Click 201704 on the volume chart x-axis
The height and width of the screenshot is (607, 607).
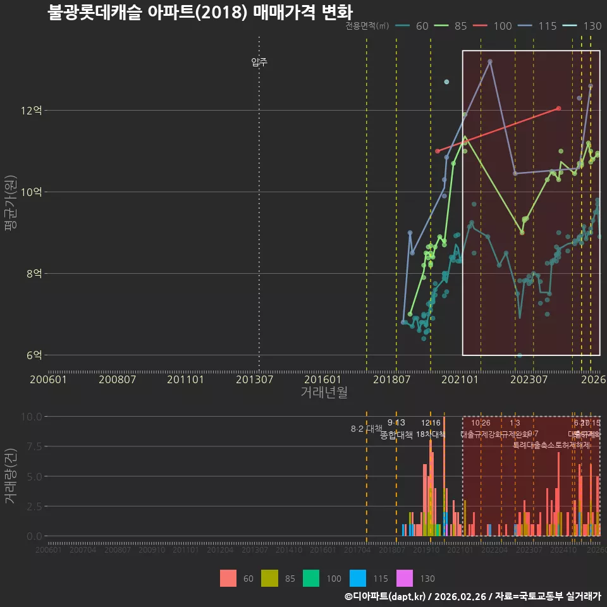(x=357, y=549)
